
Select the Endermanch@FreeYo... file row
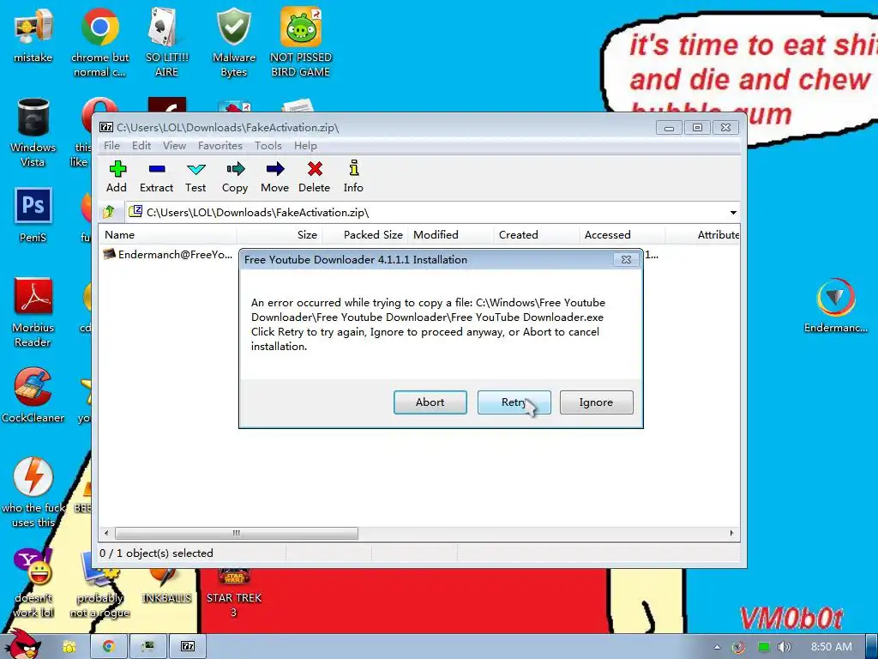168,254
